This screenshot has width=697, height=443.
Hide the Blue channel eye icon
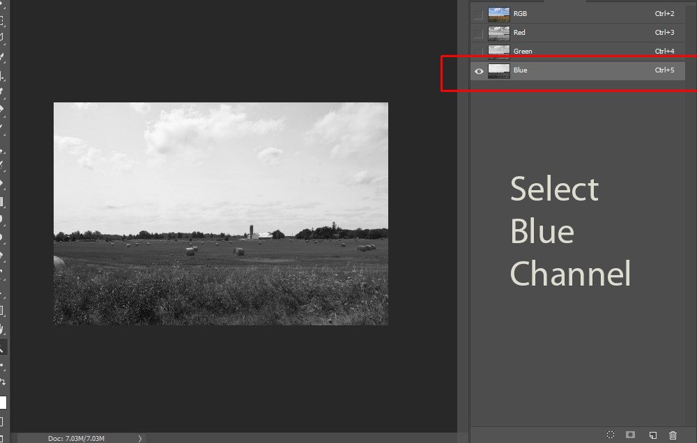point(479,70)
